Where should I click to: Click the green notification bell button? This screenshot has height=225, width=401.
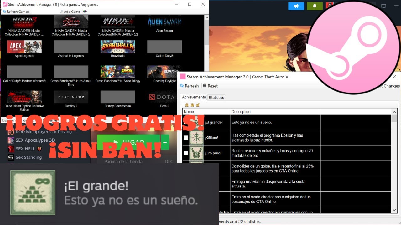315,6
